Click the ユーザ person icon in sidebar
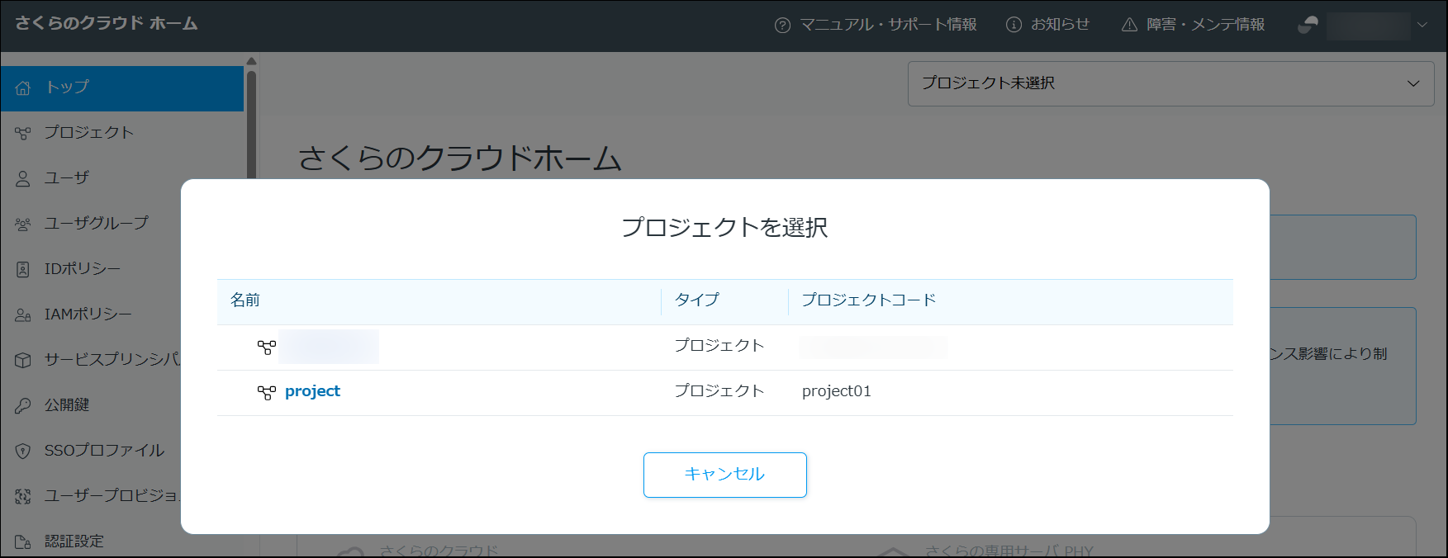This screenshot has height=558, width=1448. (x=23, y=178)
